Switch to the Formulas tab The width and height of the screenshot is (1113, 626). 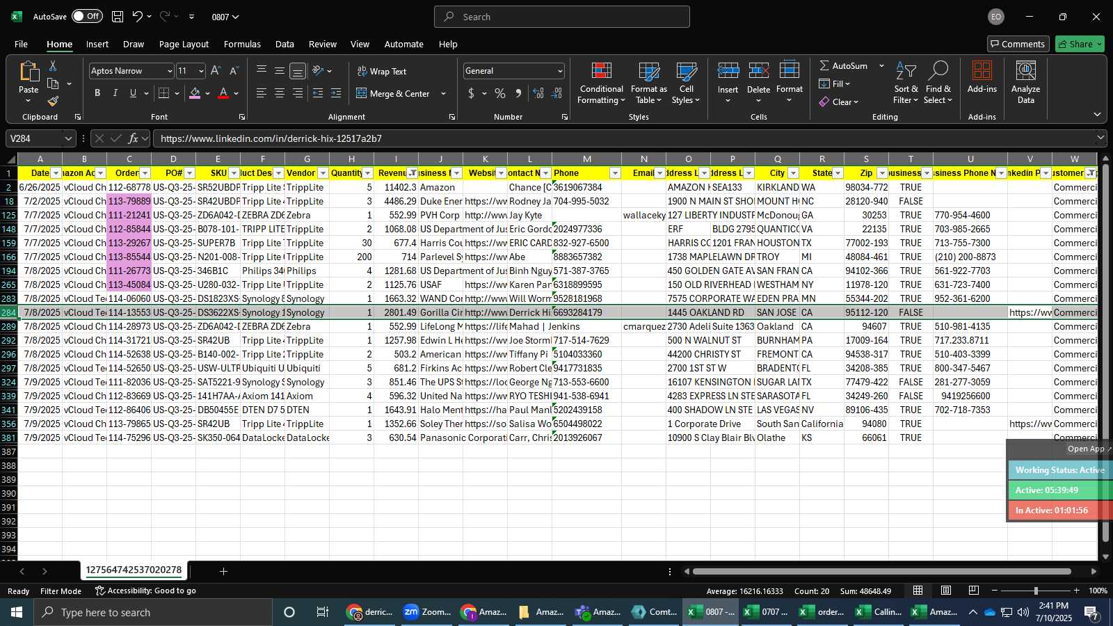point(242,44)
